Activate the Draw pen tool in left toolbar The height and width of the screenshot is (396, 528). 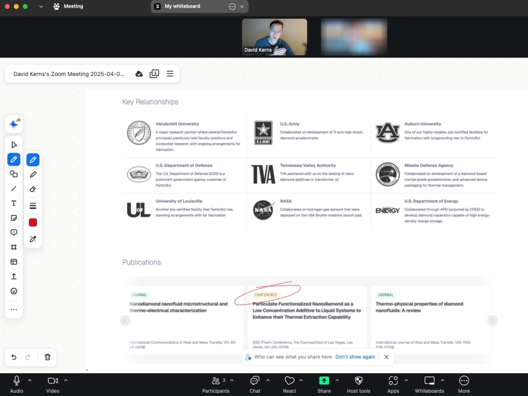click(14, 159)
